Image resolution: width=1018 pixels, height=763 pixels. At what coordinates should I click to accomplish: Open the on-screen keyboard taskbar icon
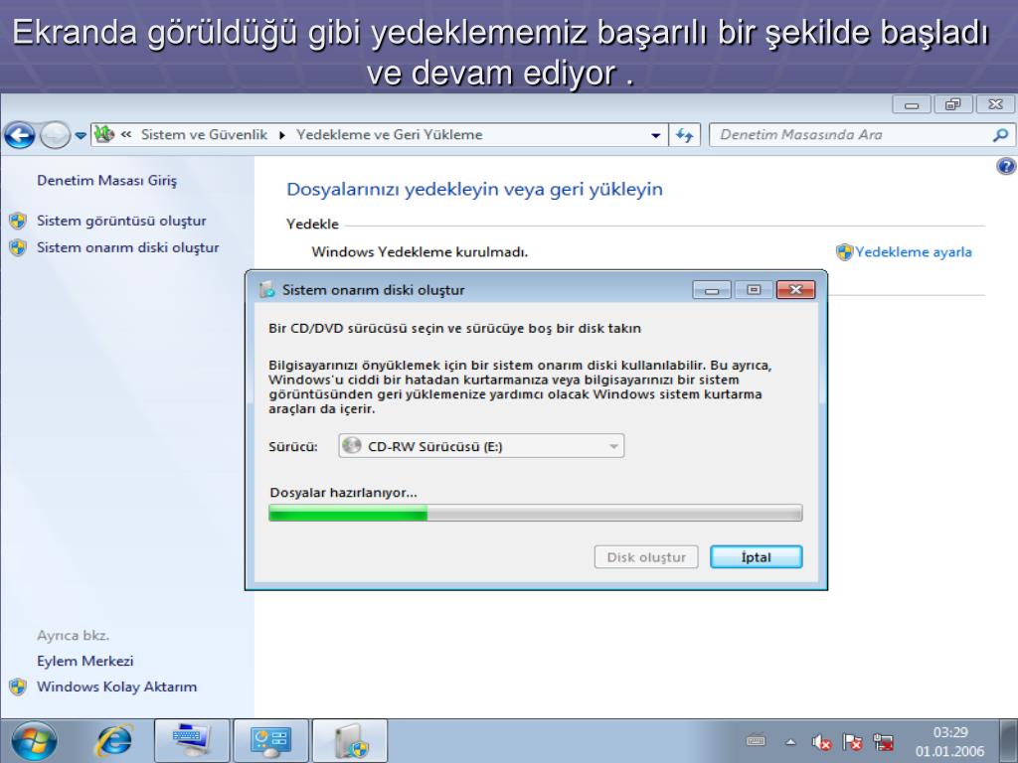pos(192,741)
